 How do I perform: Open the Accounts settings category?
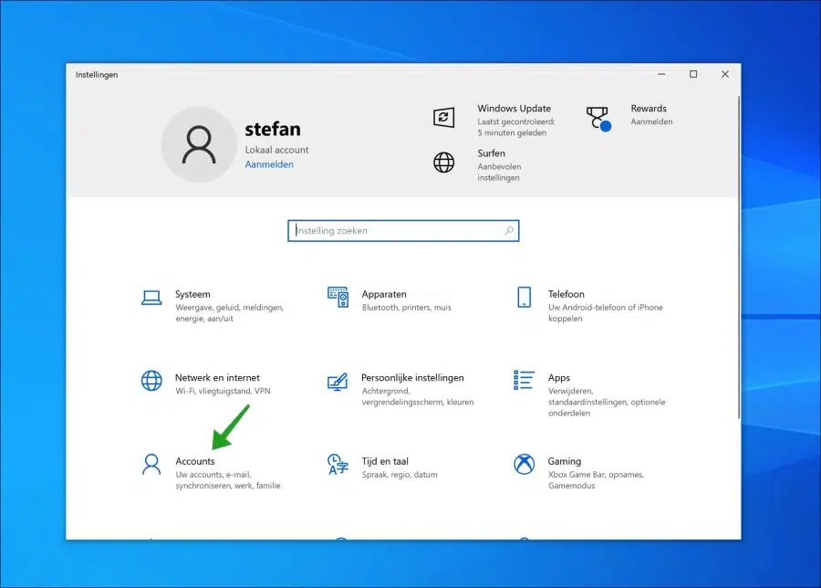coord(211,472)
